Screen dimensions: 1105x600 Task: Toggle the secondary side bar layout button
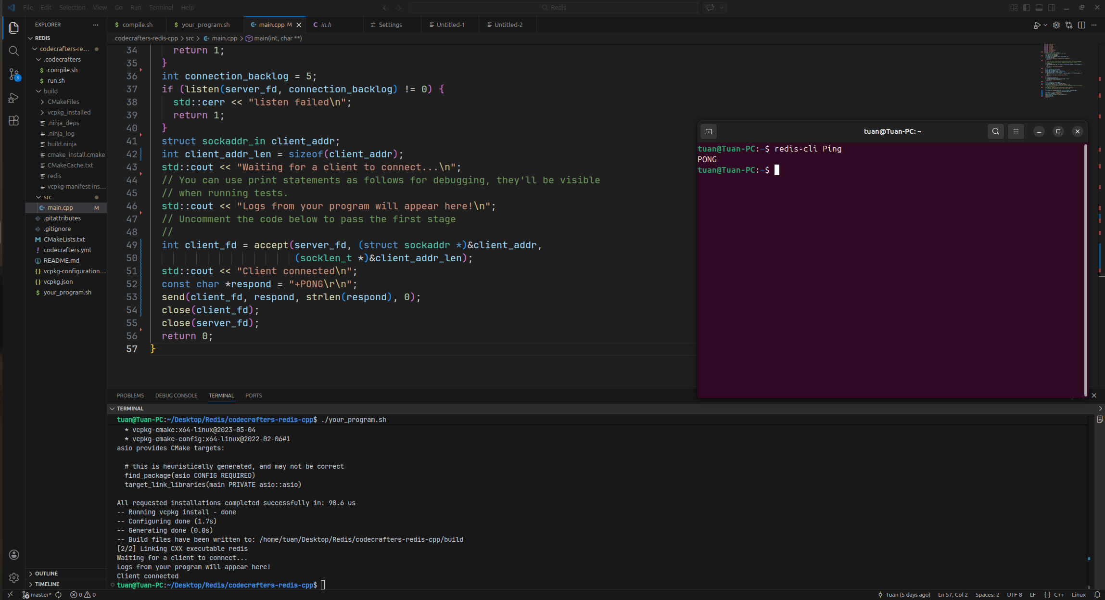tap(1052, 8)
